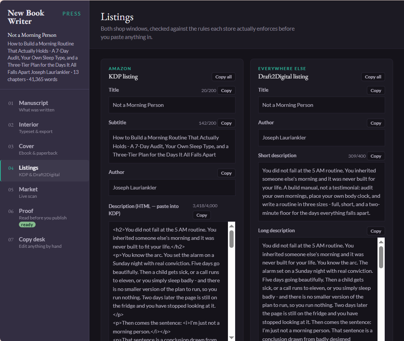
Task: Select the Listings KDP & Draft2Digital step
Action: pyautogui.click(x=45, y=170)
